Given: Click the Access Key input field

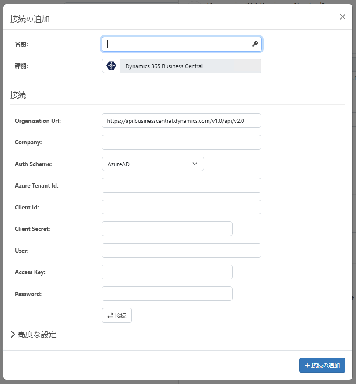Looking at the screenshot, I should coord(167,272).
